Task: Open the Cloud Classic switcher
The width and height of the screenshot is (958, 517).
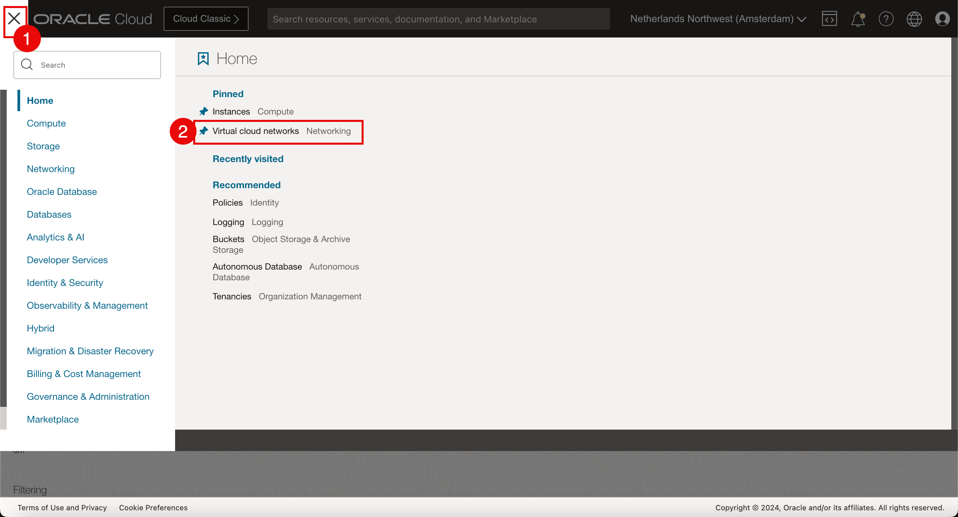Action: (206, 19)
